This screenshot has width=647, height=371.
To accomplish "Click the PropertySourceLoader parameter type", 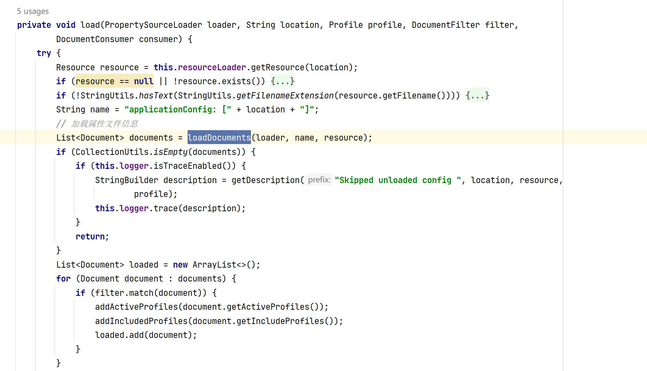I will [x=153, y=25].
